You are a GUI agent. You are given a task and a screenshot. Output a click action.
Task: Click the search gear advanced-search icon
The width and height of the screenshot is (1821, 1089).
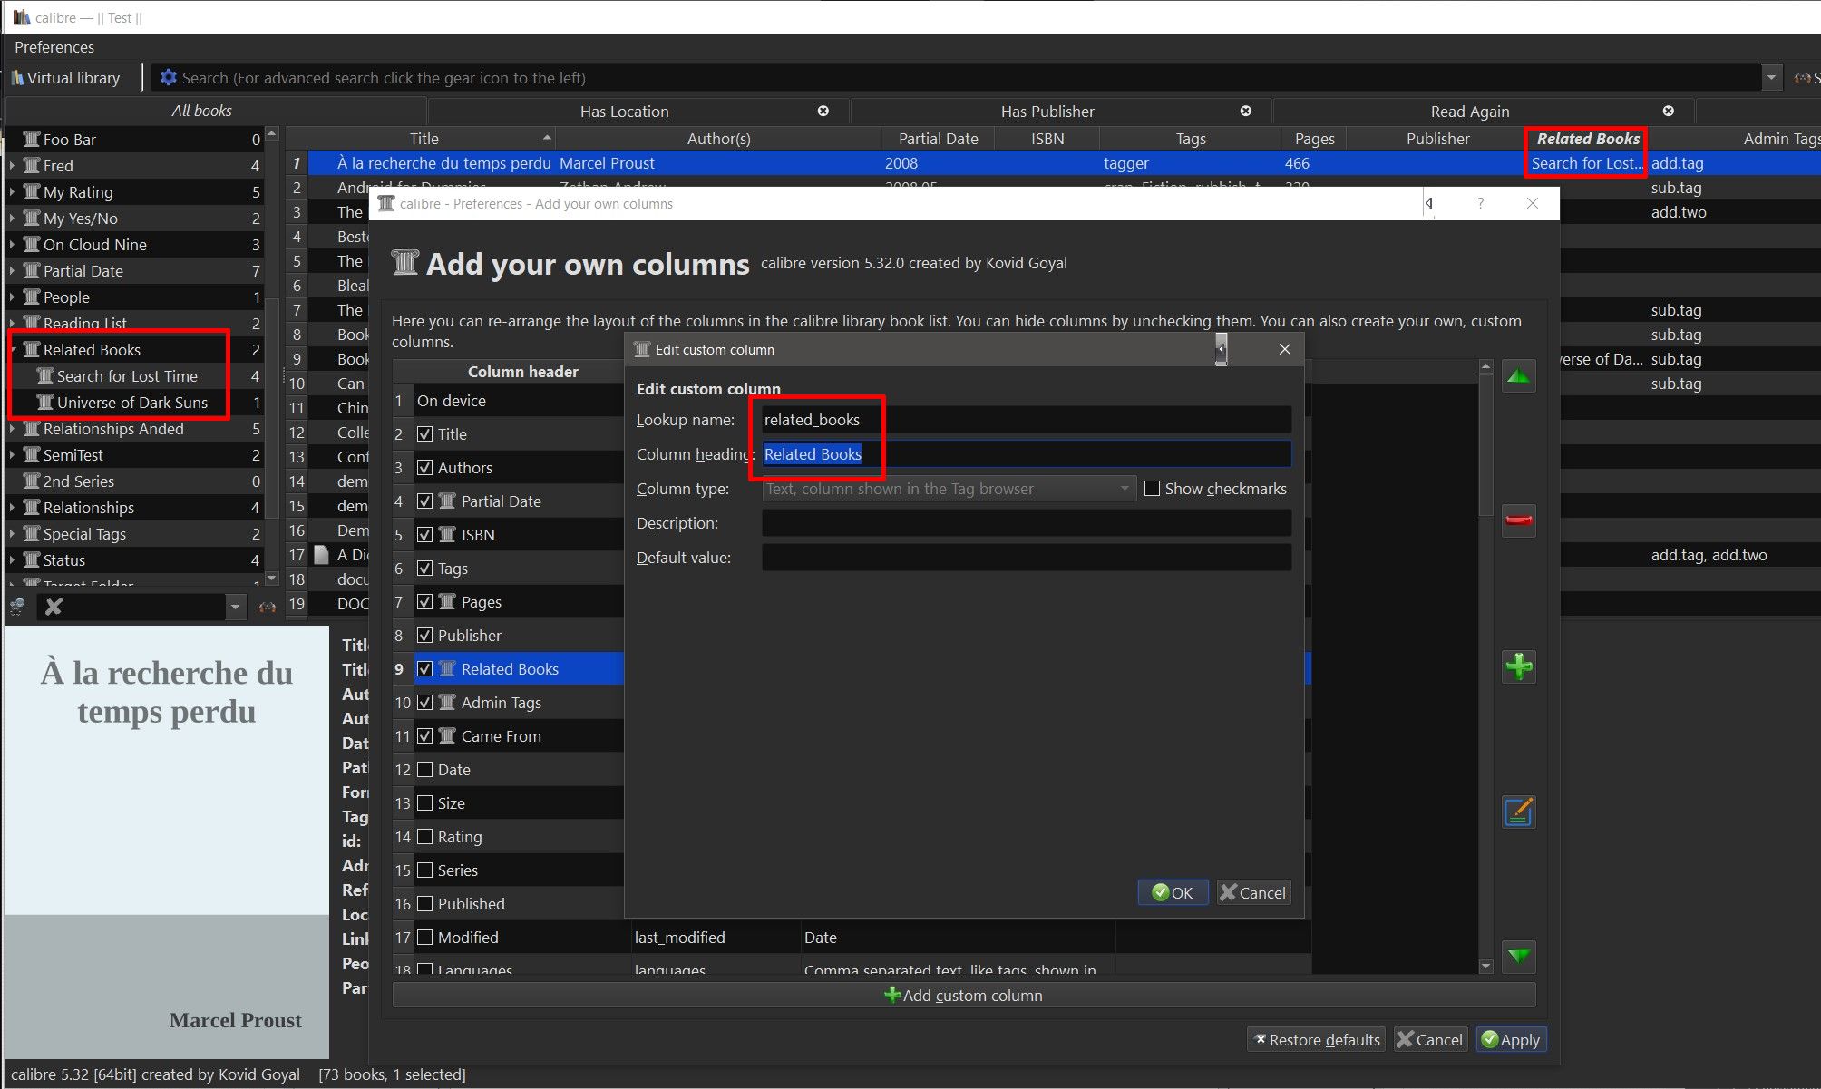pos(168,78)
